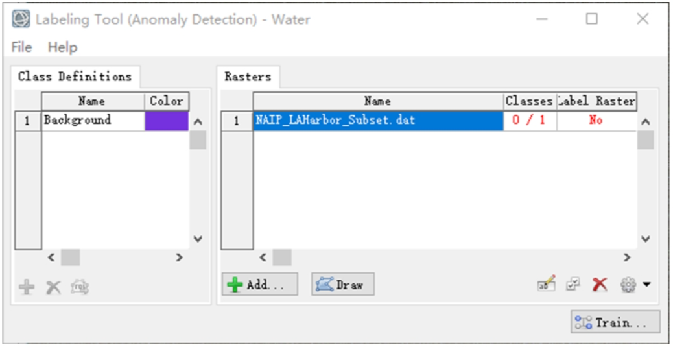673x347 pixels.
Task: Open the Help menu
Action: pyautogui.click(x=63, y=47)
